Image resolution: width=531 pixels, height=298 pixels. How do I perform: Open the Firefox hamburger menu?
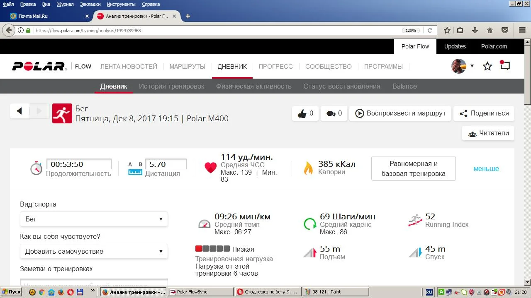click(x=522, y=30)
